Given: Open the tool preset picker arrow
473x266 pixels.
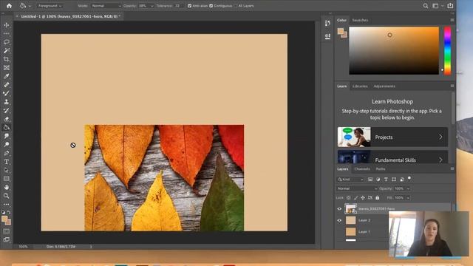Looking at the screenshot, I should coord(30,6).
